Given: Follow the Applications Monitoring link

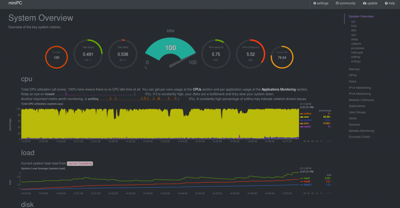Looking at the screenshot, I should [279, 89].
